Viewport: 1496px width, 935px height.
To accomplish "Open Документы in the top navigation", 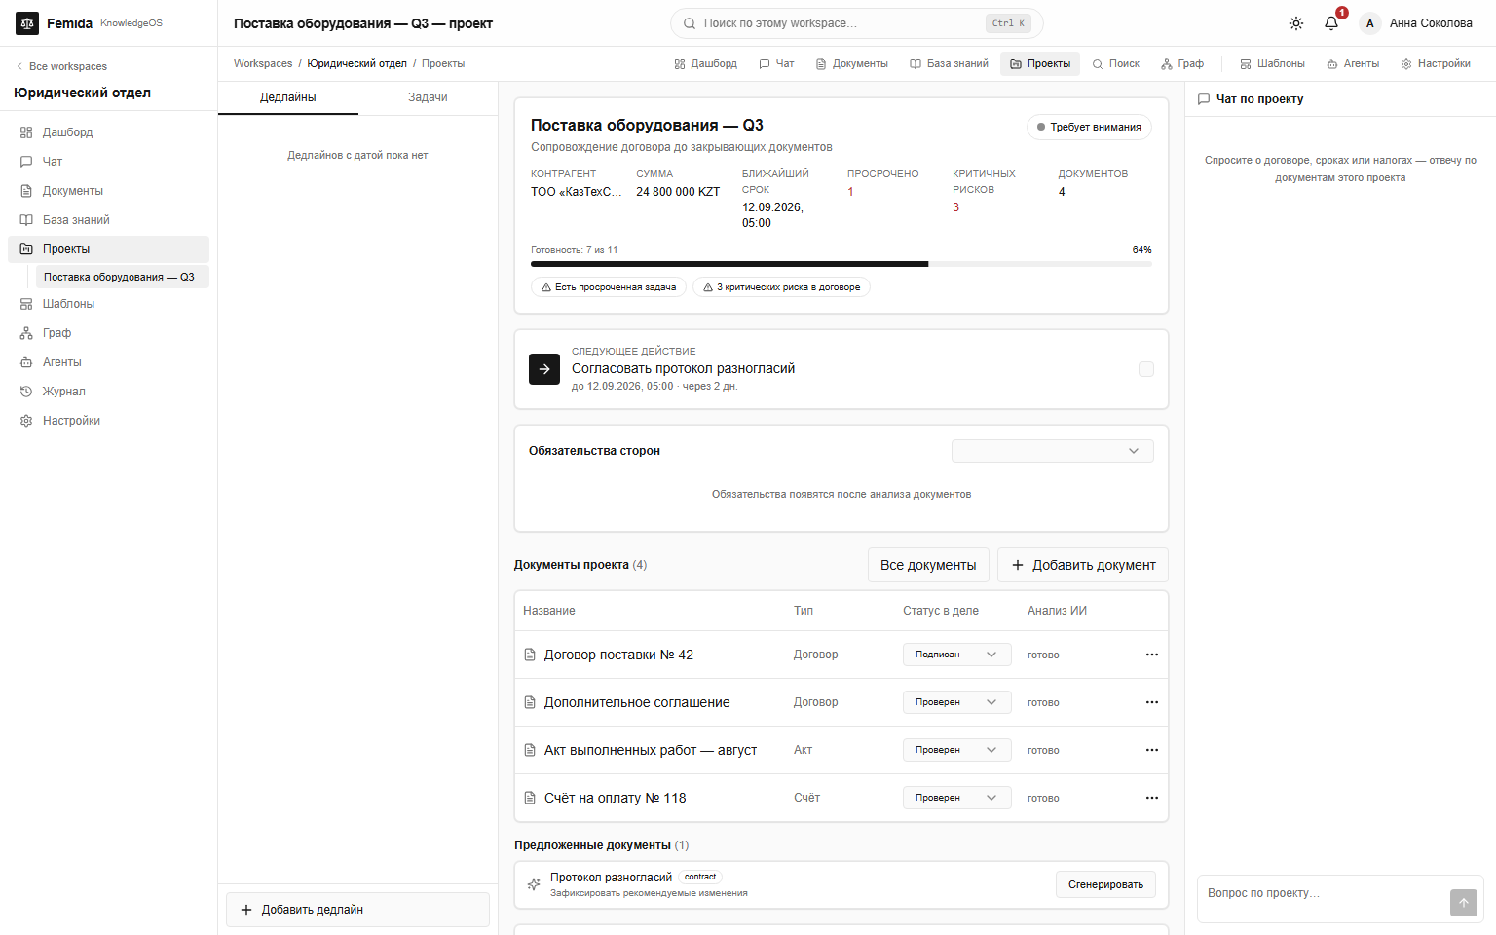I will click(851, 64).
